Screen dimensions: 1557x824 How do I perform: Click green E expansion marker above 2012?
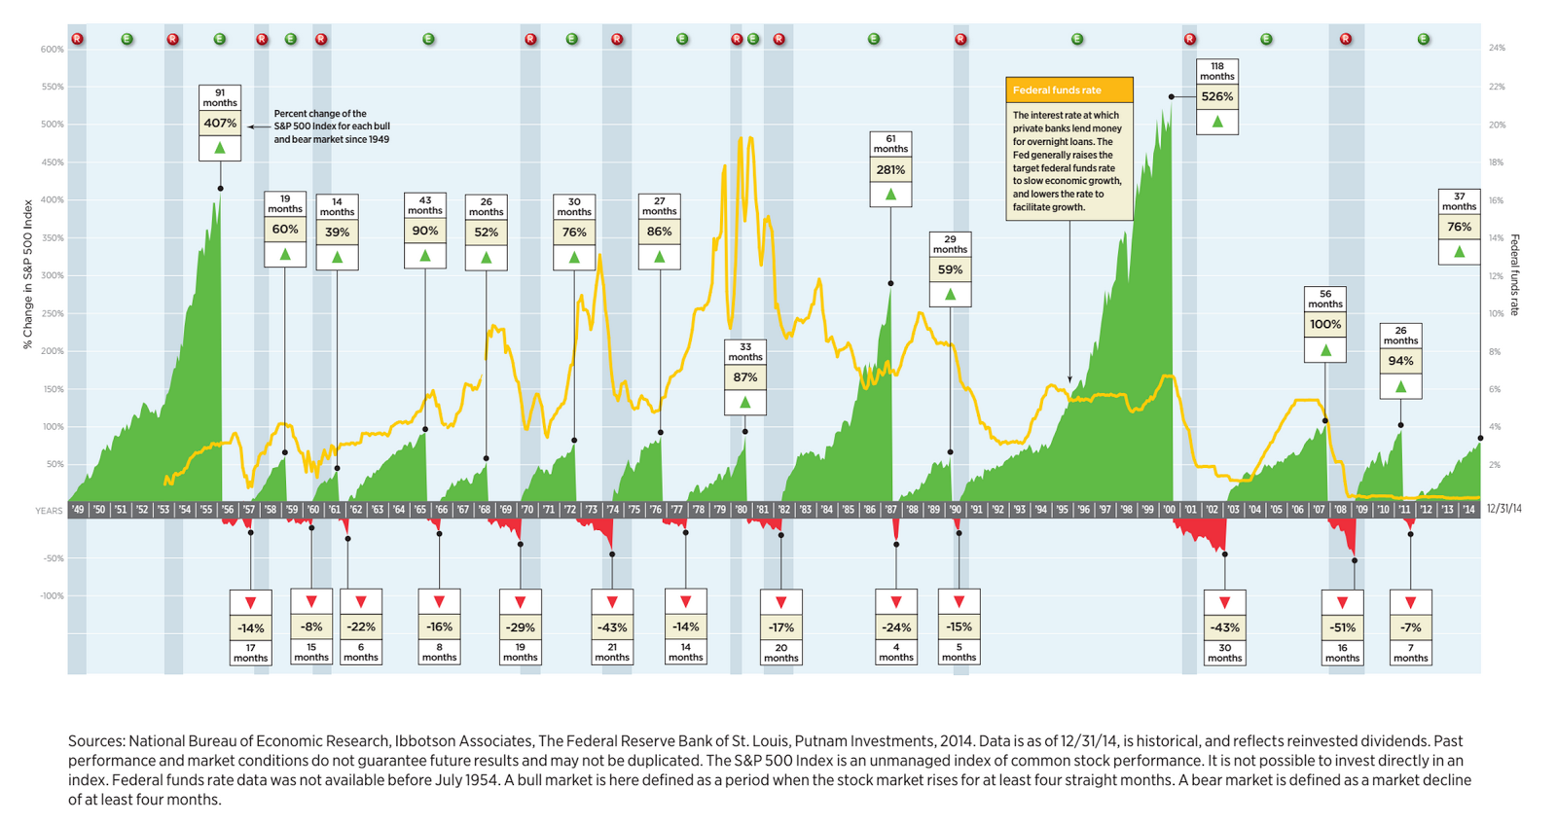pos(1424,39)
